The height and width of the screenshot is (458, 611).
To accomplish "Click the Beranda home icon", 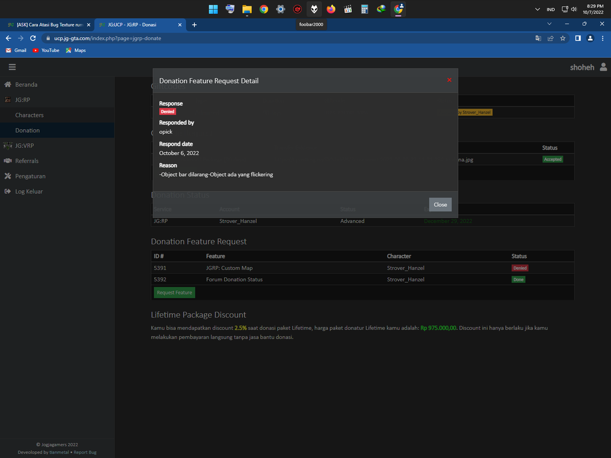I will point(7,84).
